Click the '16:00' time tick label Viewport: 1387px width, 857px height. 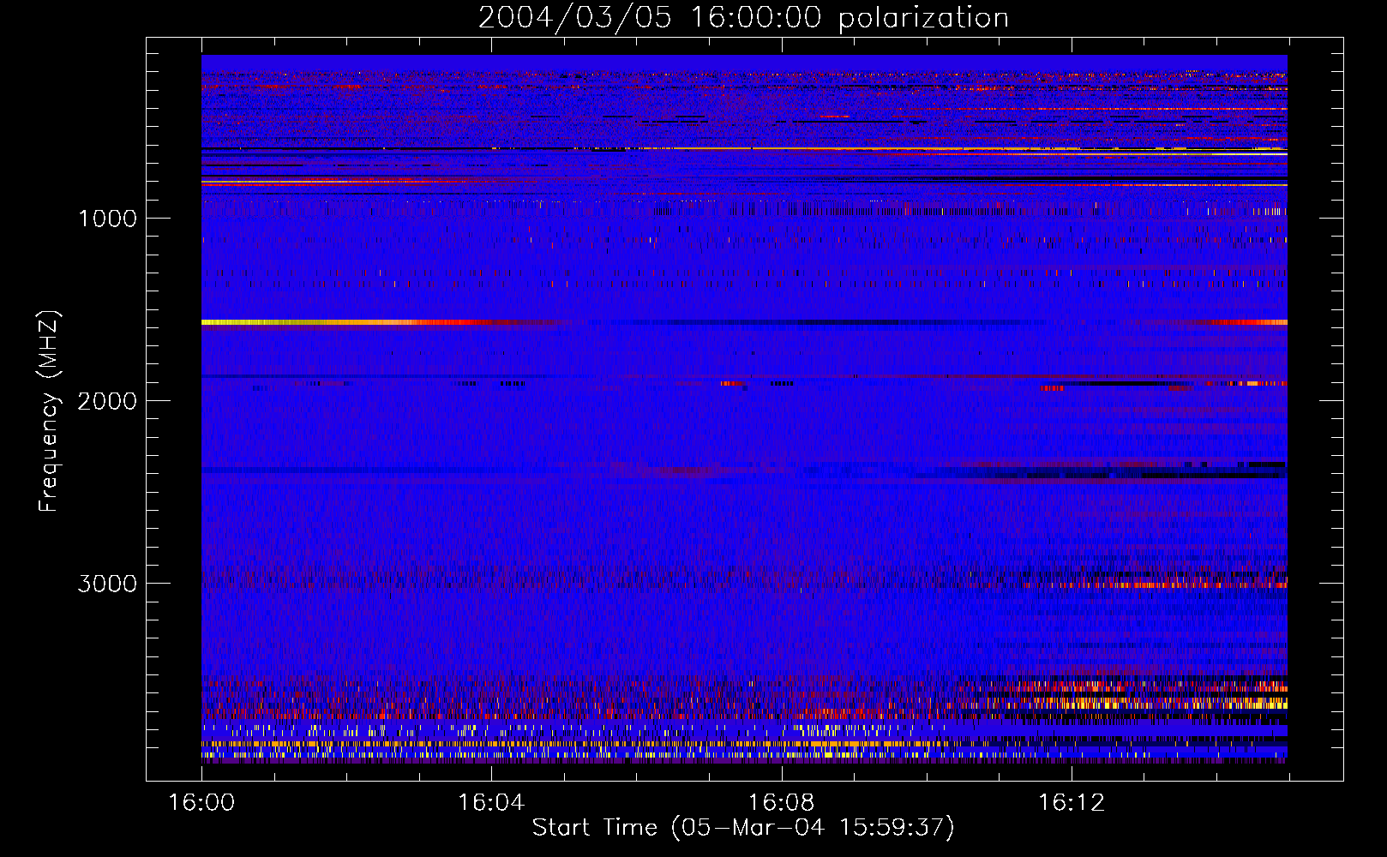pyautogui.click(x=201, y=803)
